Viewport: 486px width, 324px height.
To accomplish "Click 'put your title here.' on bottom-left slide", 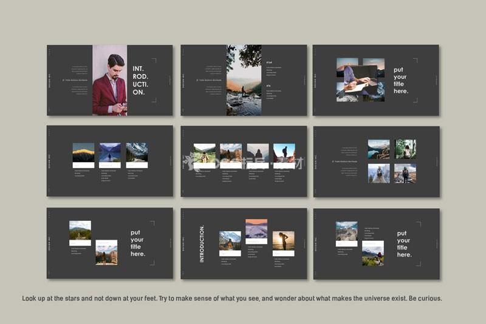I will (x=138, y=243).
